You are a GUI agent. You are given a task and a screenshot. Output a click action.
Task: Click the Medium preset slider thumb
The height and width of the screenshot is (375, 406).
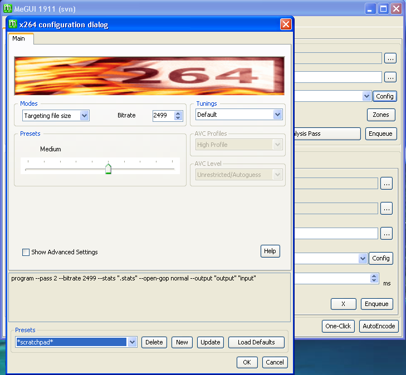point(108,169)
